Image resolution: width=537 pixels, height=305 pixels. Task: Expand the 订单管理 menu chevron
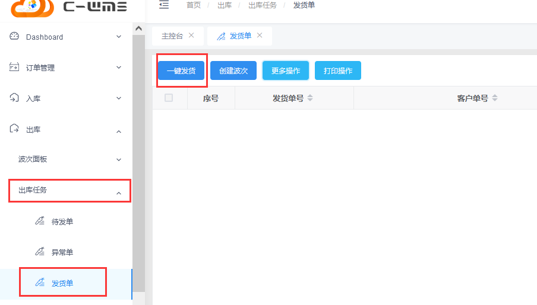tap(119, 68)
